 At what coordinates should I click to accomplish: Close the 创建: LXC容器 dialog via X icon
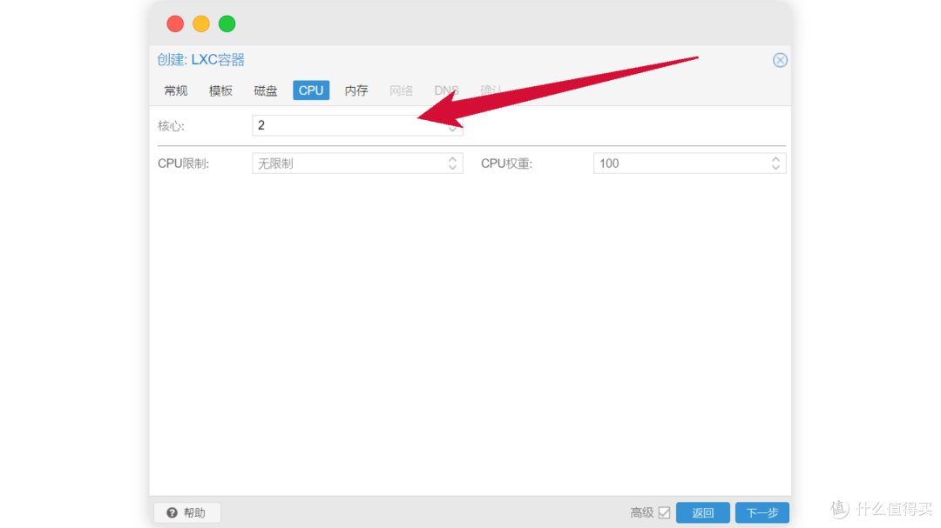780,60
